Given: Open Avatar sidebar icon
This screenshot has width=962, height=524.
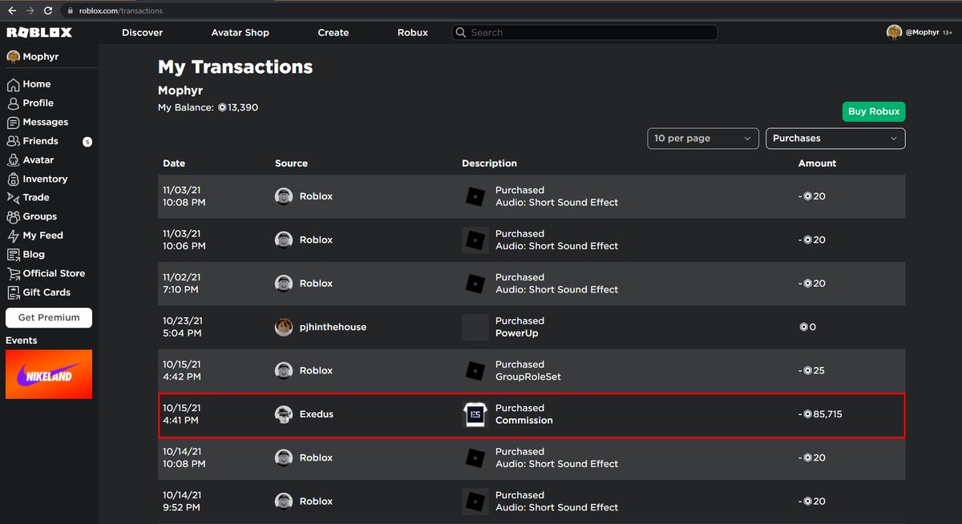Looking at the screenshot, I should pos(13,160).
